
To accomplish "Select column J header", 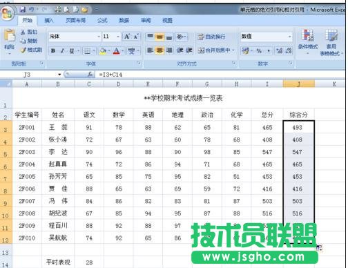I will (298, 84).
